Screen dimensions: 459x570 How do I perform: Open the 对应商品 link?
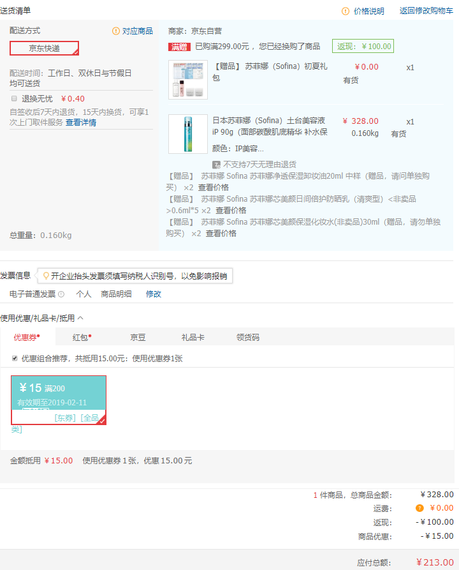pyautogui.click(x=138, y=31)
